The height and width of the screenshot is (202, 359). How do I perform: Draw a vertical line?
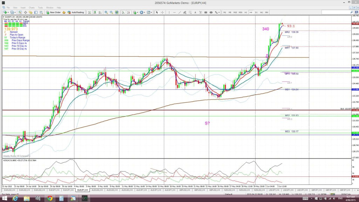pyautogui.click(x=169, y=12)
